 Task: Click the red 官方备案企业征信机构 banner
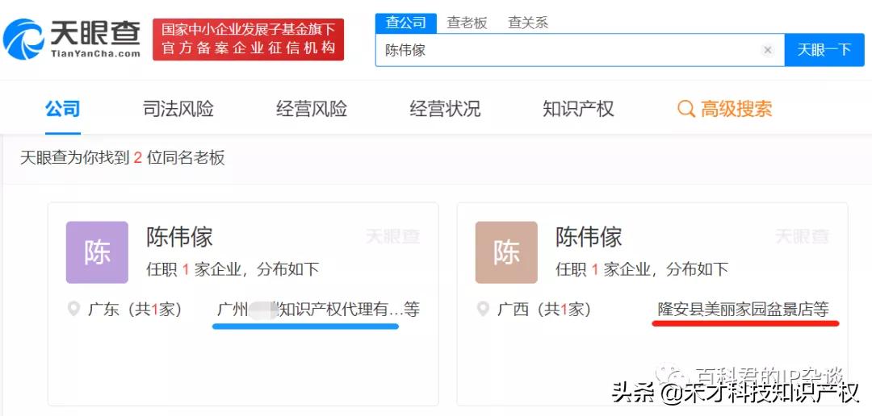point(249,39)
